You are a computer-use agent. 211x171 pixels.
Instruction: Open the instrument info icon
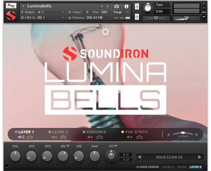click(x=126, y=6)
